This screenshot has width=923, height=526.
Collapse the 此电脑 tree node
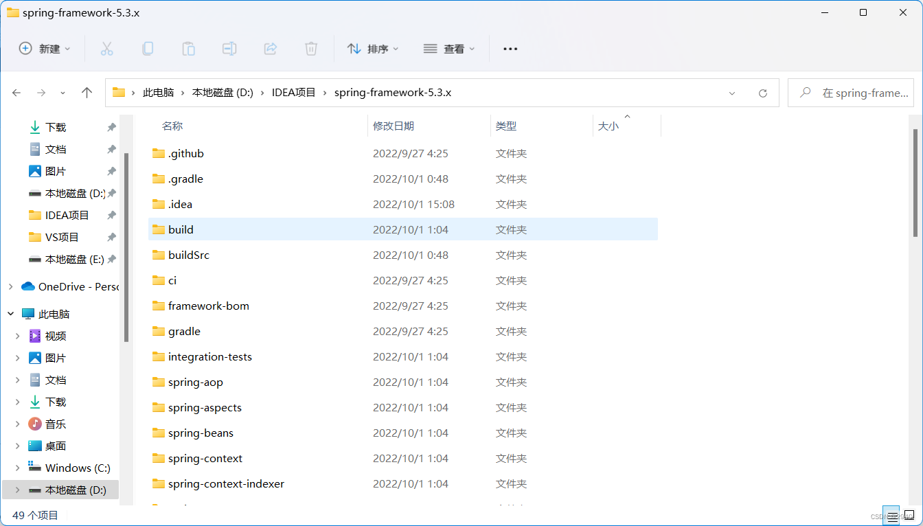tap(10, 314)
